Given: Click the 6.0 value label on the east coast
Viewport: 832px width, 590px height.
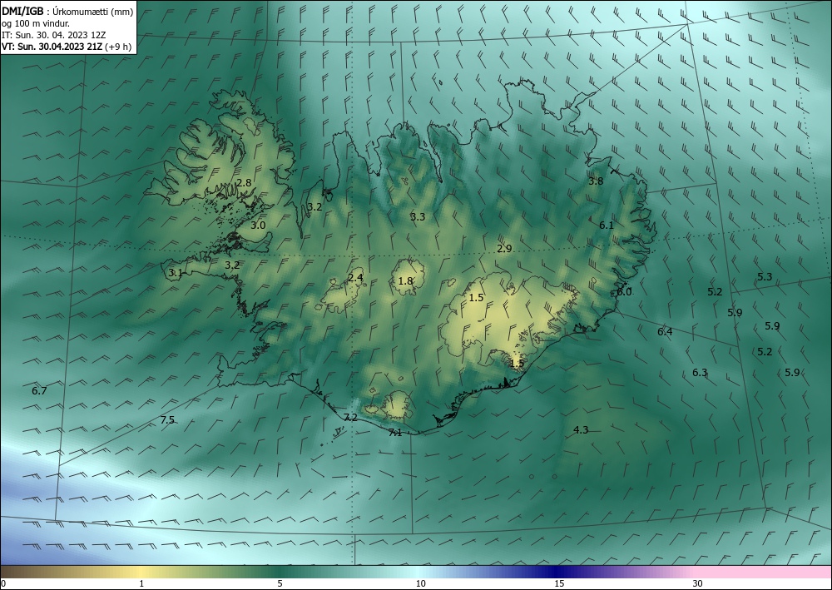Looking at the screenshot, I should [x=625, y=292].
